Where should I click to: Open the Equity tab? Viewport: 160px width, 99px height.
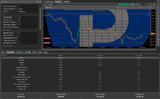(3, 52)
